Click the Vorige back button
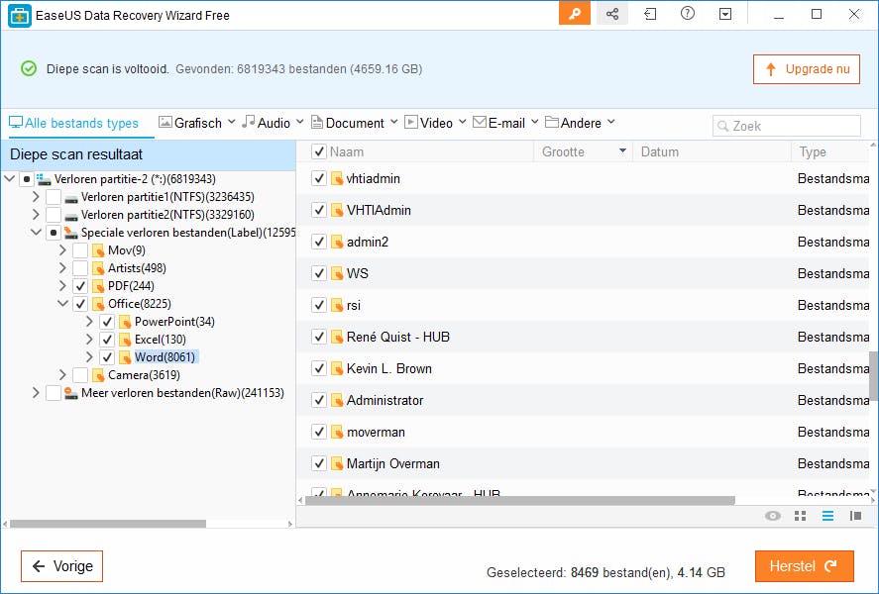Image resolution: width=879 pixels, height=594 pixels. [61, 566]
